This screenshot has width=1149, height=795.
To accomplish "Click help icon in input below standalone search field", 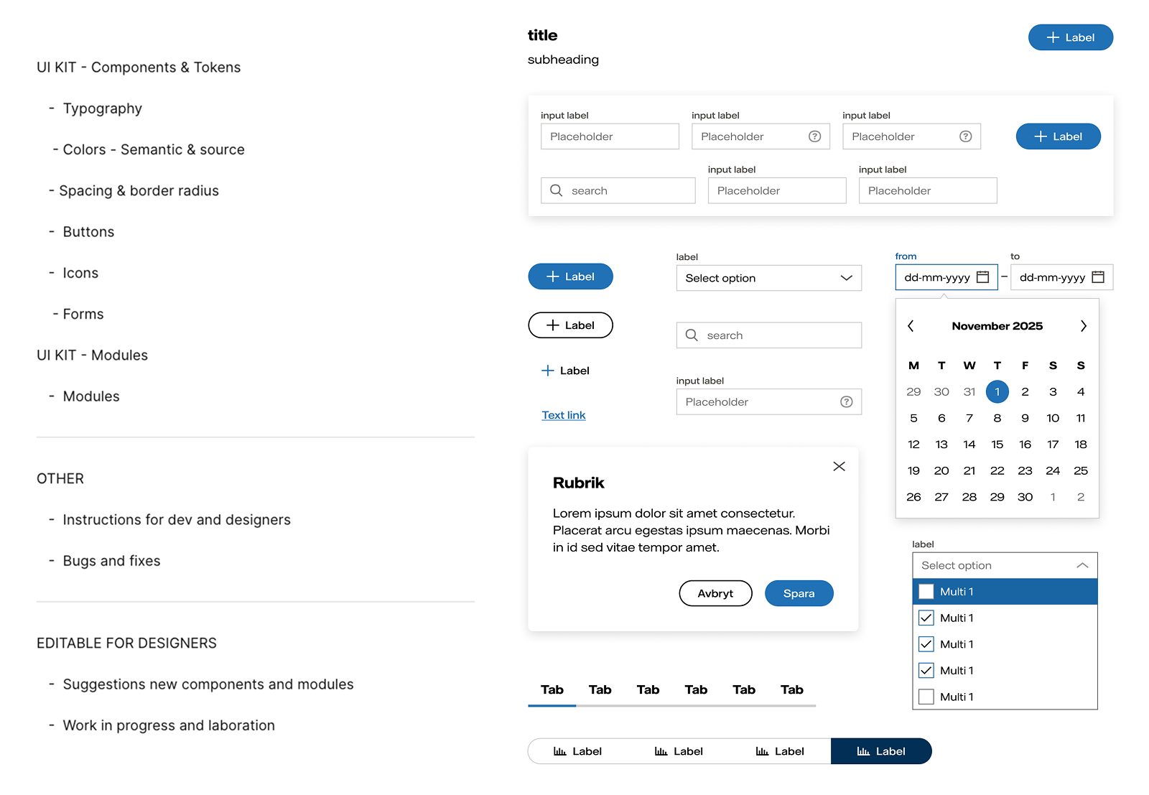I will [846, 402].
